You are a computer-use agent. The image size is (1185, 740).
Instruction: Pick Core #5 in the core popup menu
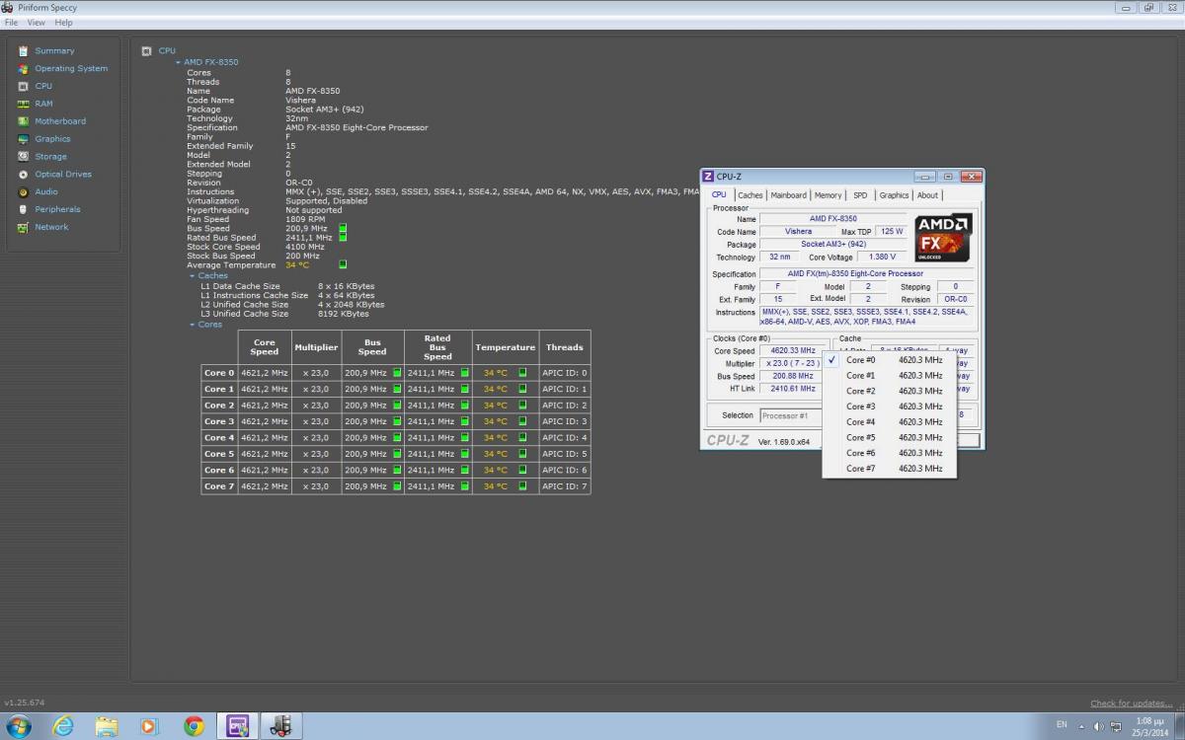point(890,438)
